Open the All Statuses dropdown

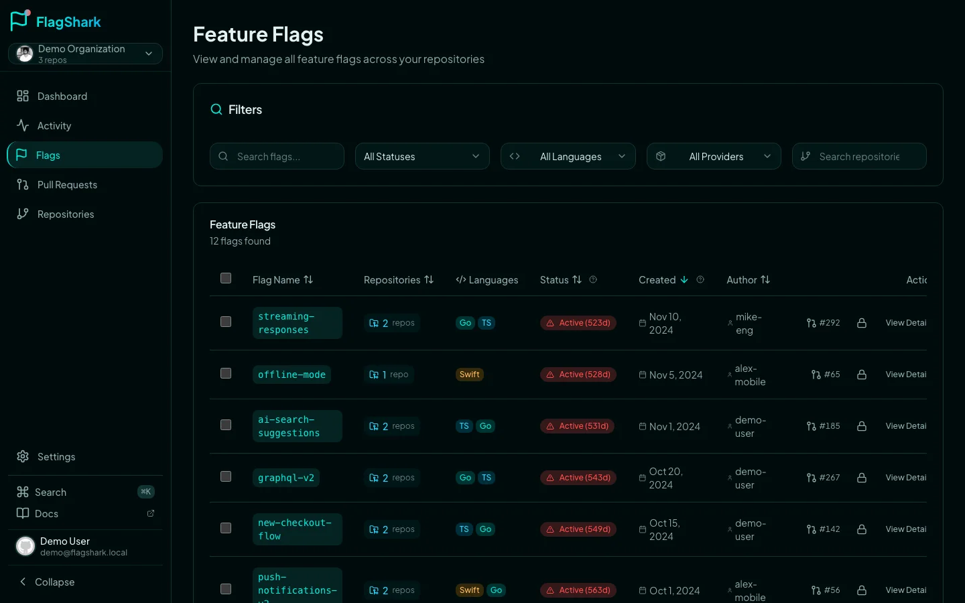[422, 156]
